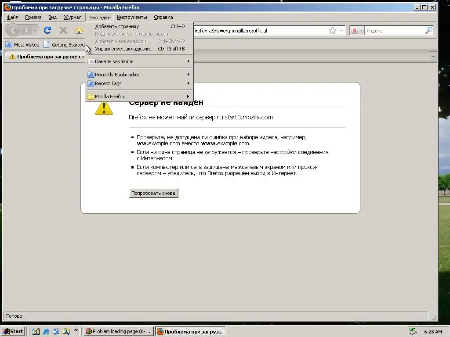This screenshot has width=450, height=337.
Task: Open the Yandex search engine selector
Action: tap(357, 30)
